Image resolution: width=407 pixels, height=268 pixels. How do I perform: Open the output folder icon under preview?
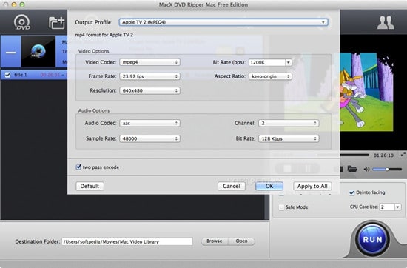tap(352, 169)
